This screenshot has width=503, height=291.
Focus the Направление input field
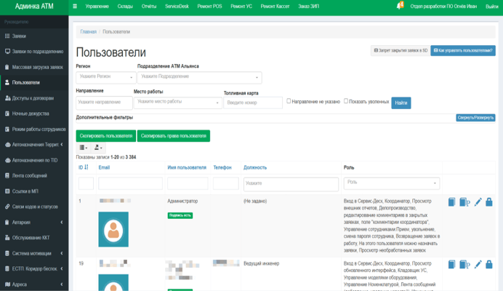pos(104,103)
